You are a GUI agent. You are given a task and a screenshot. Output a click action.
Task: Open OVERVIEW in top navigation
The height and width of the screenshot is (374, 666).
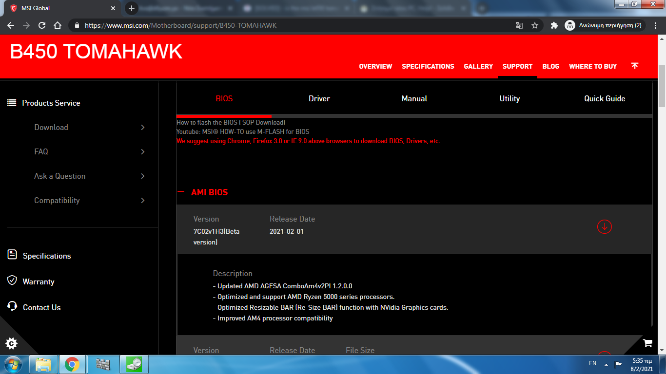[x=375, y=66]
